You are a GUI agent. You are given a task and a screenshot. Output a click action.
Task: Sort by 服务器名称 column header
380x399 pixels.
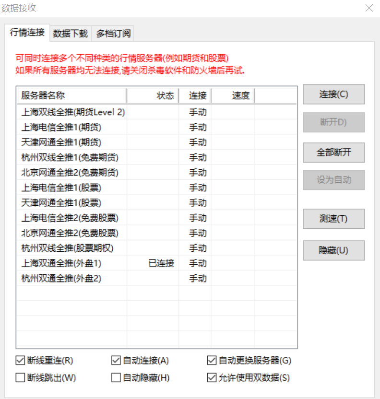[x=72, y=96]
